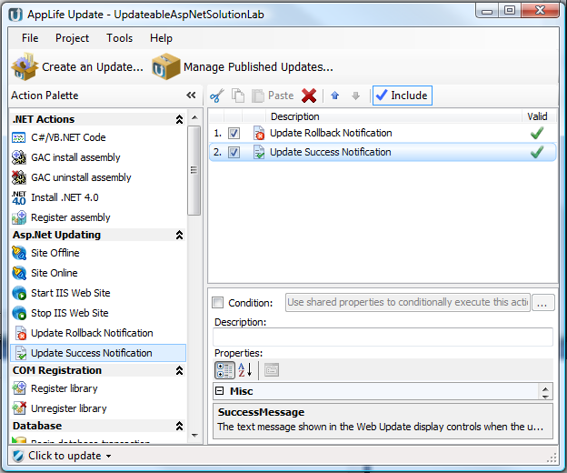The image size is (567, 473).
Task: Select the Update Rollback Notification row text
Action: click(331, 133)
